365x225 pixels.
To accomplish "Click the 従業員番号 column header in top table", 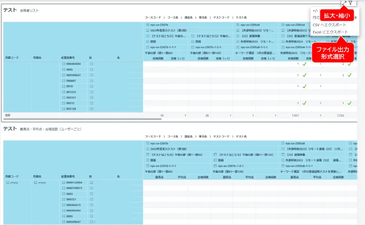I will tap(68, 57).
